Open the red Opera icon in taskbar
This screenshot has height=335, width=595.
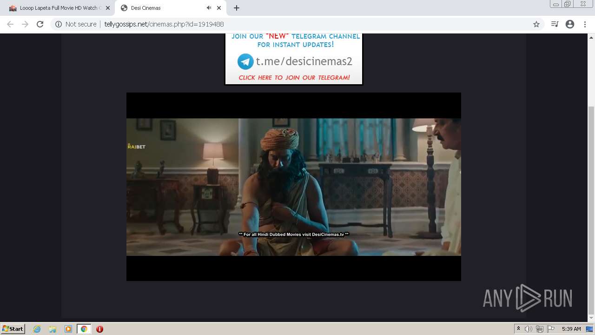tap(99, 329)
